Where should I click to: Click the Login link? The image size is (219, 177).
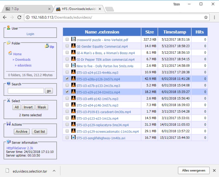coord(30,34)
